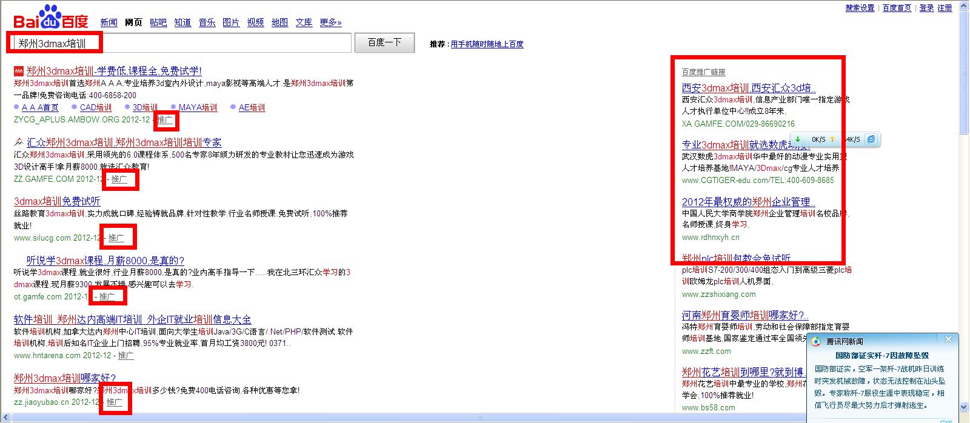Click the green download arrow on the speed widget
The height and width of the screenshot is (423, 970).
point(798,139)
